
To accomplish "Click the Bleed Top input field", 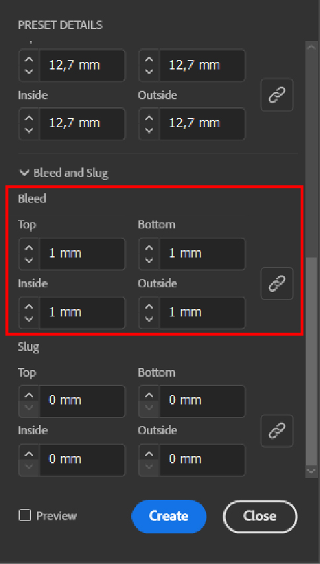I will pos(82,254).
